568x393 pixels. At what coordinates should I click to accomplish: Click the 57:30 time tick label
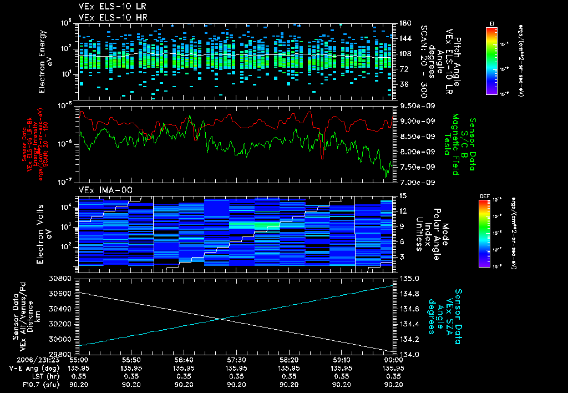pos(236,360)
